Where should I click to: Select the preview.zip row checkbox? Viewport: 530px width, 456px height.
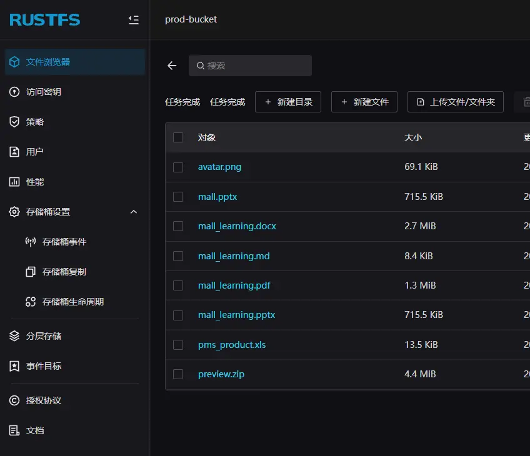(178, 374)
